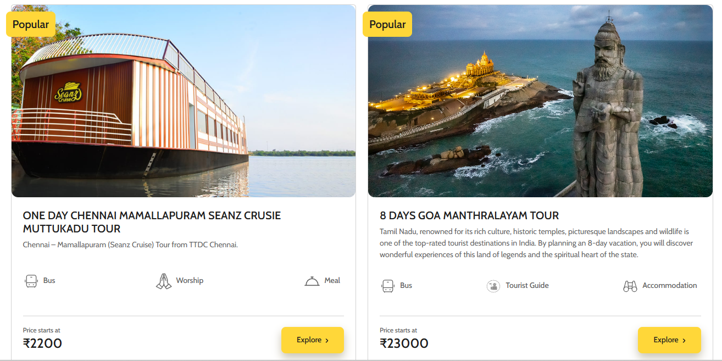Screen dimensions: 722x361
Task: Click the Worship praying-hands icon
Action: (164, 281)
